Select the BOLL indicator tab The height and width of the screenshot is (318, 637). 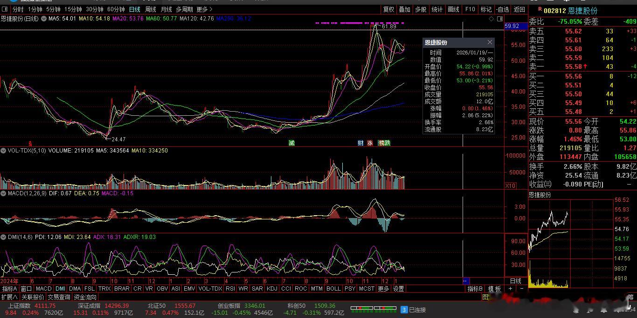tap(333, 289)
